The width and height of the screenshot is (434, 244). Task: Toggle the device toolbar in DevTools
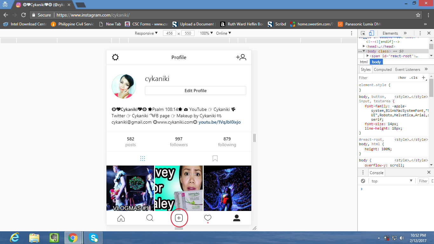point(371,33)
